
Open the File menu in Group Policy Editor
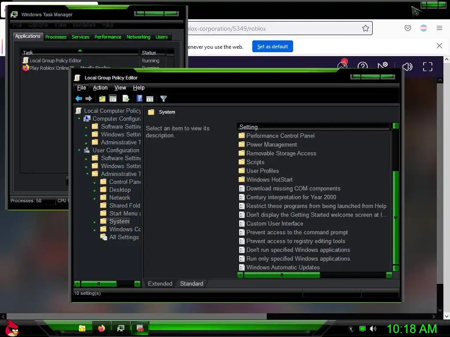point(81,88)
